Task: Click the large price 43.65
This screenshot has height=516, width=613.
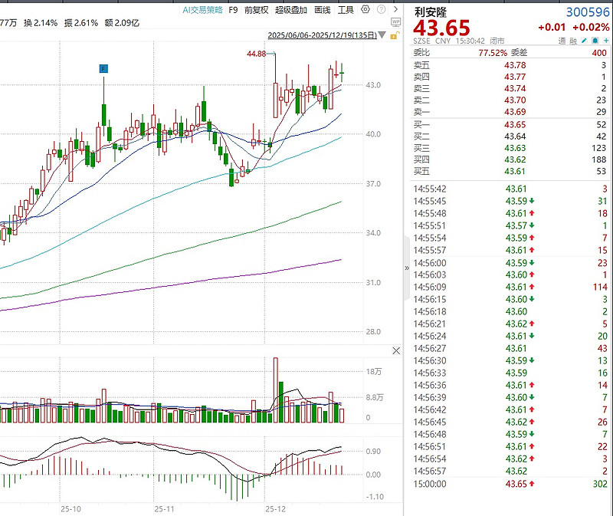Action: click(x=441, y=28)
